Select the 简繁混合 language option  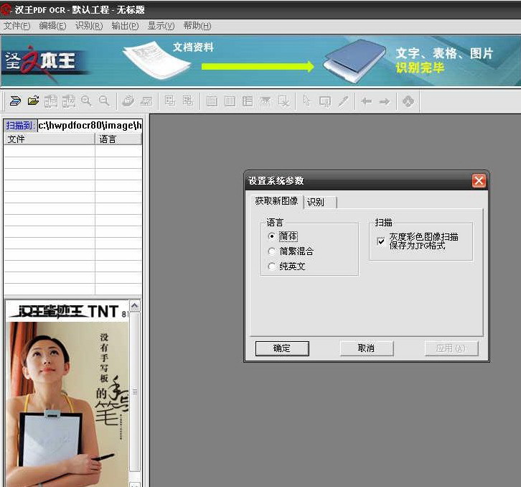[x=272, y=251]
